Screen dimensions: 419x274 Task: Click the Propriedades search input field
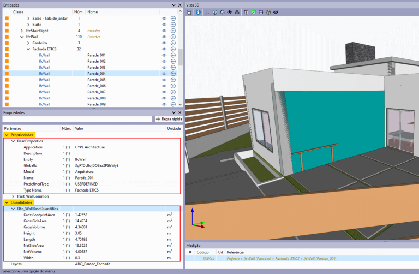point(77,119)
